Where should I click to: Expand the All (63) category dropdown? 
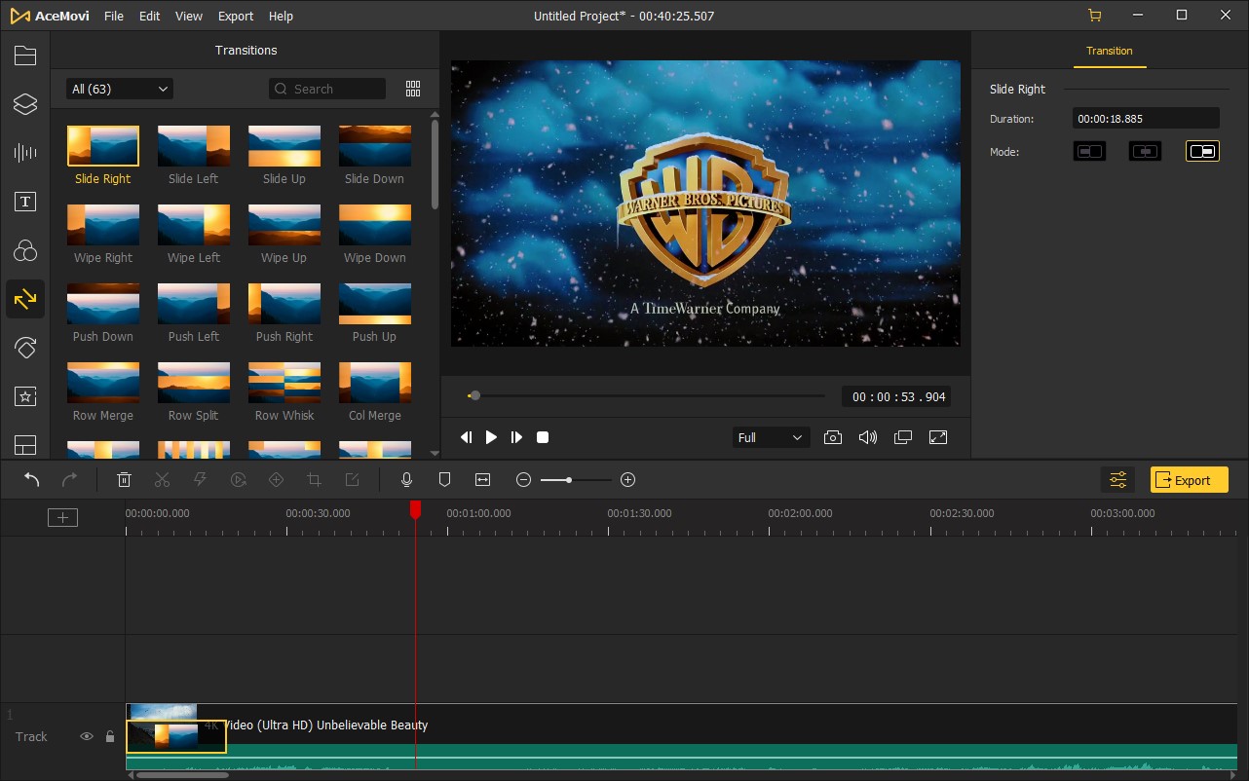click(x=120, y=89)
